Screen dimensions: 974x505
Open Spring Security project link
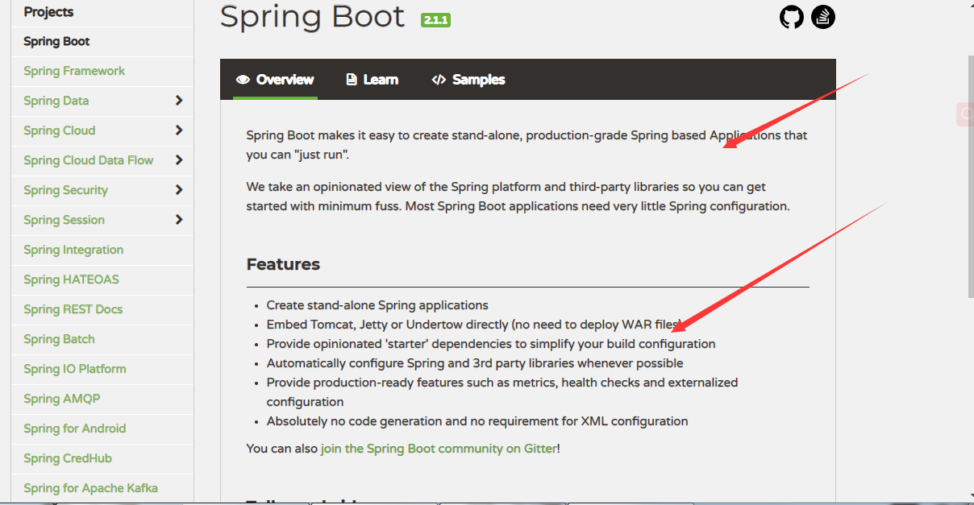point(65,190)
